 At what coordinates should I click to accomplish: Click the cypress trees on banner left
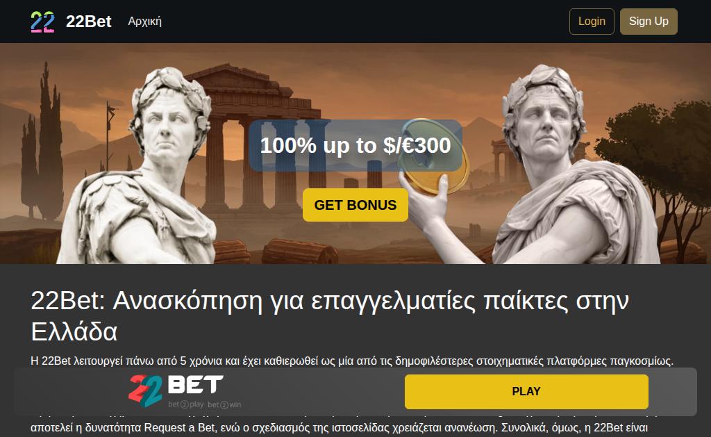pos(42,145)
